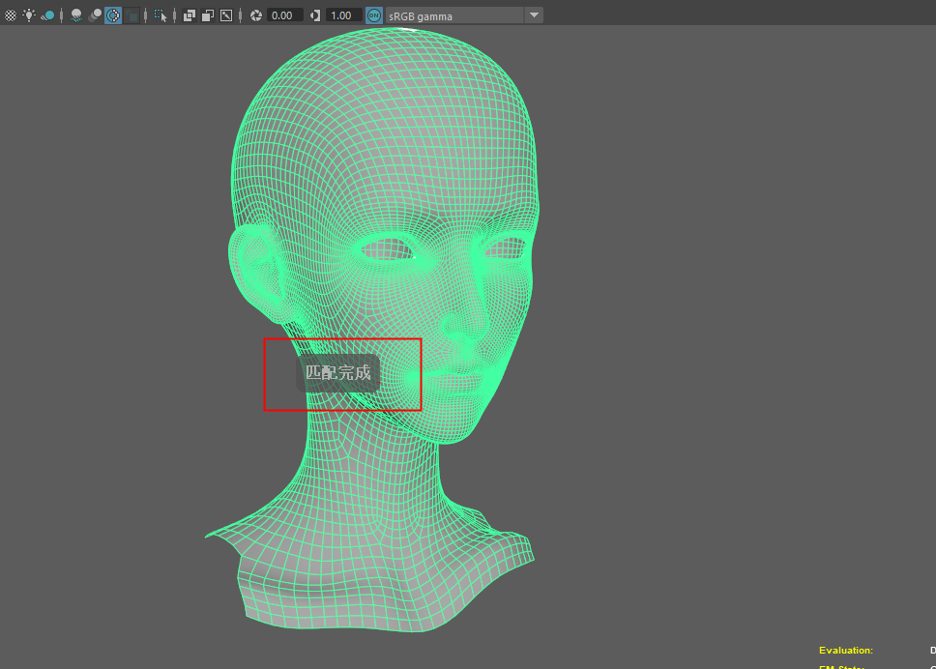This screenshot has height=669, width=936.
Task: Click the arrow beside sRGB gamma
Action: (534, 15)
